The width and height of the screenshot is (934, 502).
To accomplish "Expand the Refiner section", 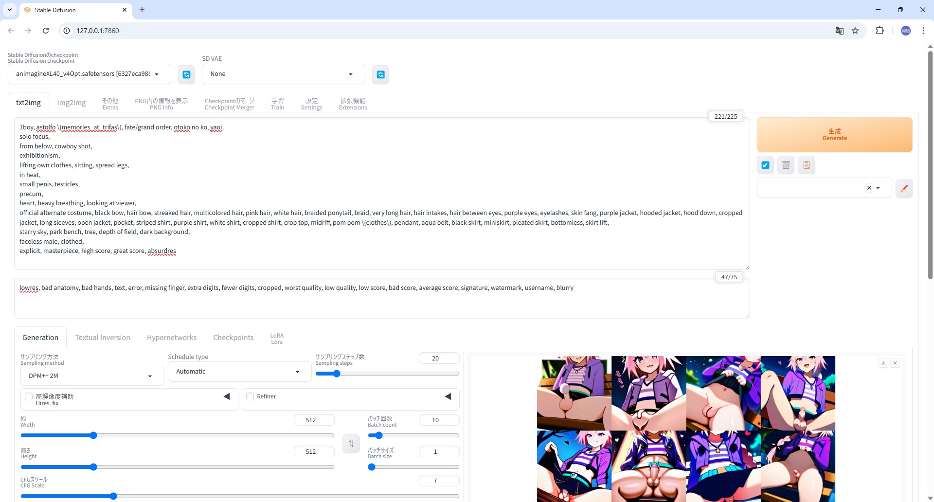I will point(448,396).
